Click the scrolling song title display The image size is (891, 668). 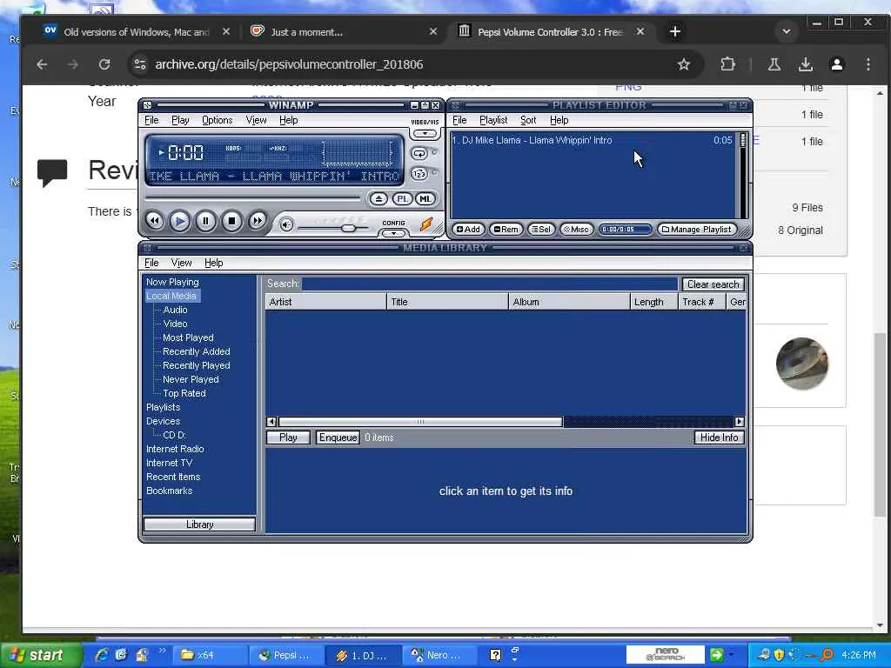274,176
